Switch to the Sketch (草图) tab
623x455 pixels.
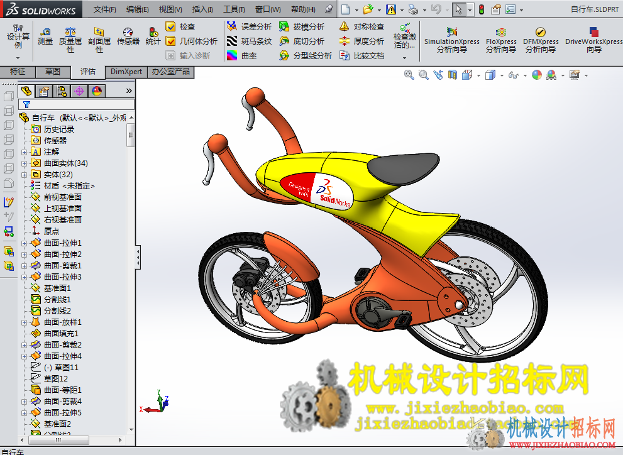[53, 72]
